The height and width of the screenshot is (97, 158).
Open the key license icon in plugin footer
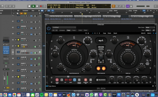(x=153, y=86)
